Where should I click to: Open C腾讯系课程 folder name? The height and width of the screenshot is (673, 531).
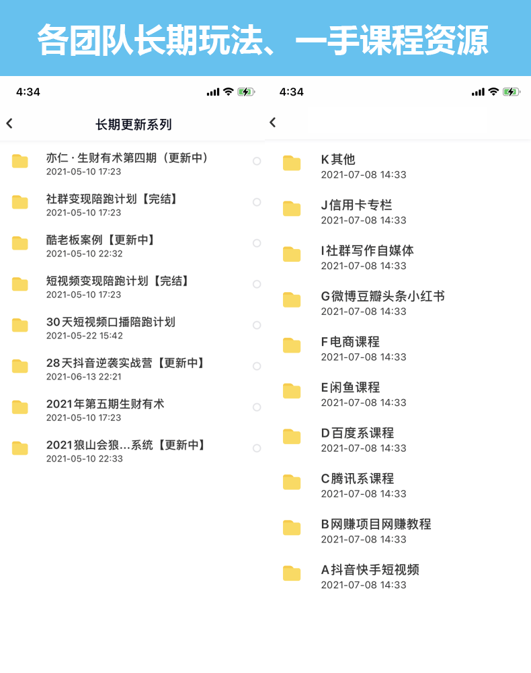point(358,478)
